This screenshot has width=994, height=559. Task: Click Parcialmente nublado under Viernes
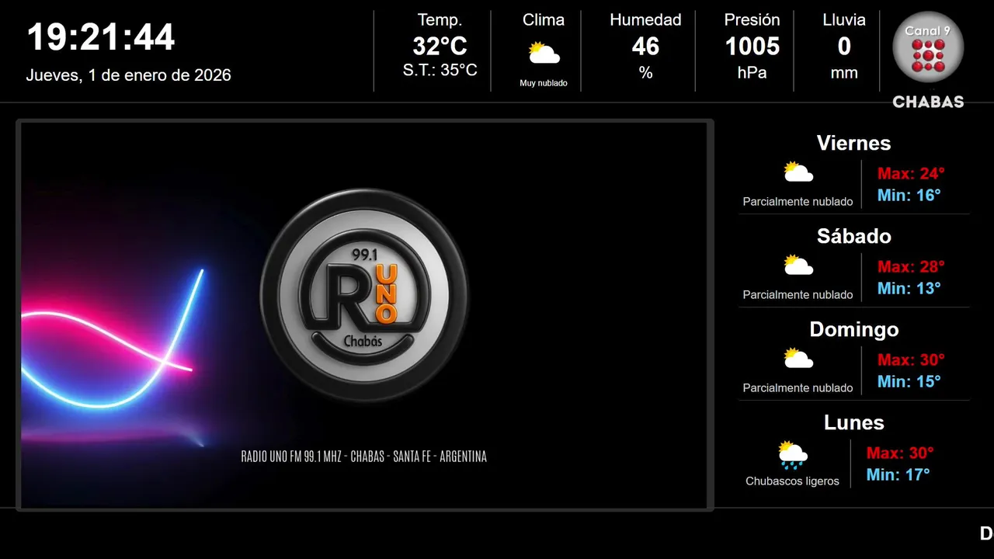point(798,202)
